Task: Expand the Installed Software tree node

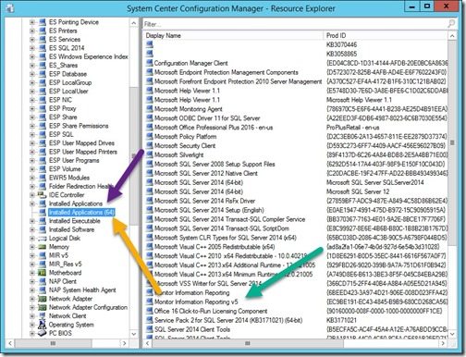Action: pyautogui.click(x=32, y=229)
